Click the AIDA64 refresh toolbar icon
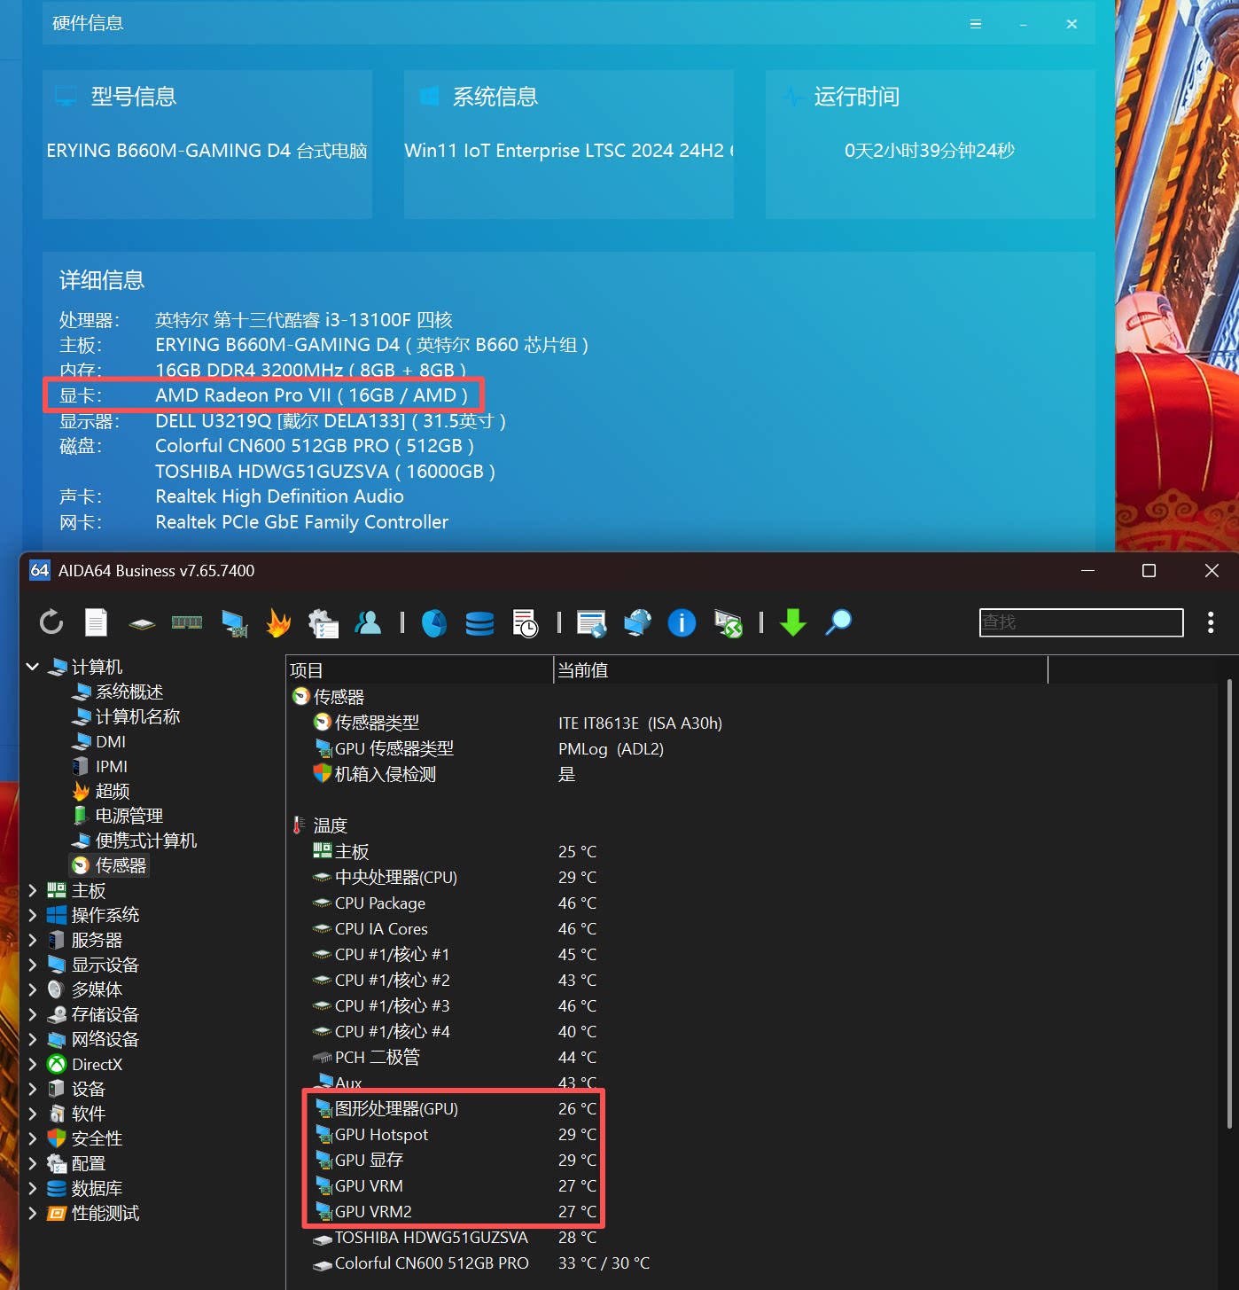This screenshot has width=1239, height=1290. coord(51,622)
